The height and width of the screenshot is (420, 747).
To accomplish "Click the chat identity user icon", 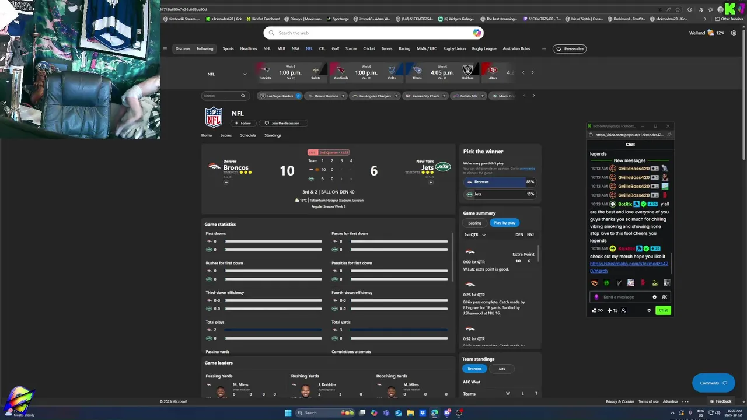I will coord(623,310).
